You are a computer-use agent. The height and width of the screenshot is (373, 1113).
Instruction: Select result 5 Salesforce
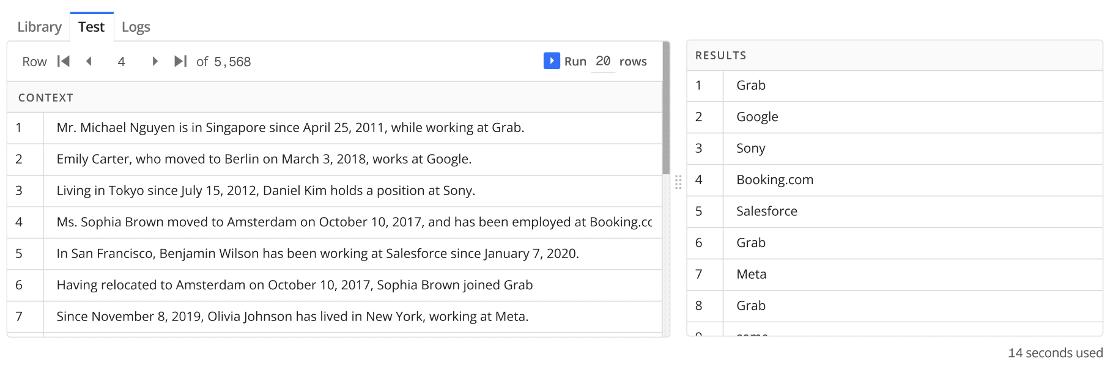[x=895, y=212]
